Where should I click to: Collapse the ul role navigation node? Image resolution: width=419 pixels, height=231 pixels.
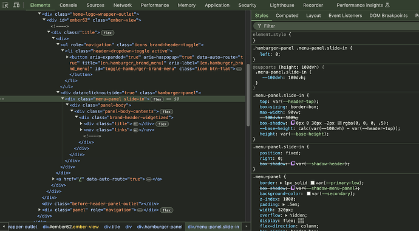point(58,44)
